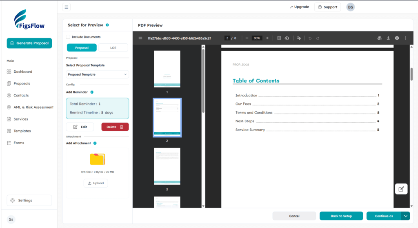
Task: Click the FigsFlow logo
Action: 29,19
